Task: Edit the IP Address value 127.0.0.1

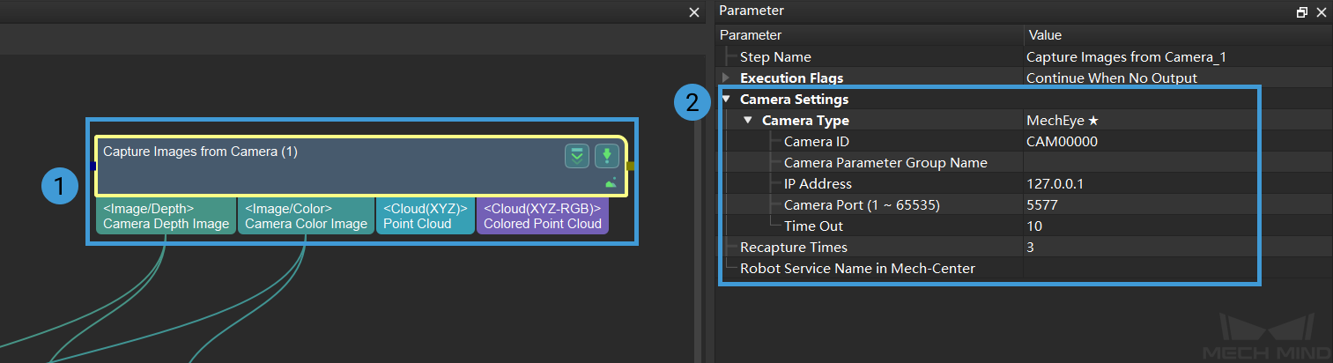Action: (1056, 184)
